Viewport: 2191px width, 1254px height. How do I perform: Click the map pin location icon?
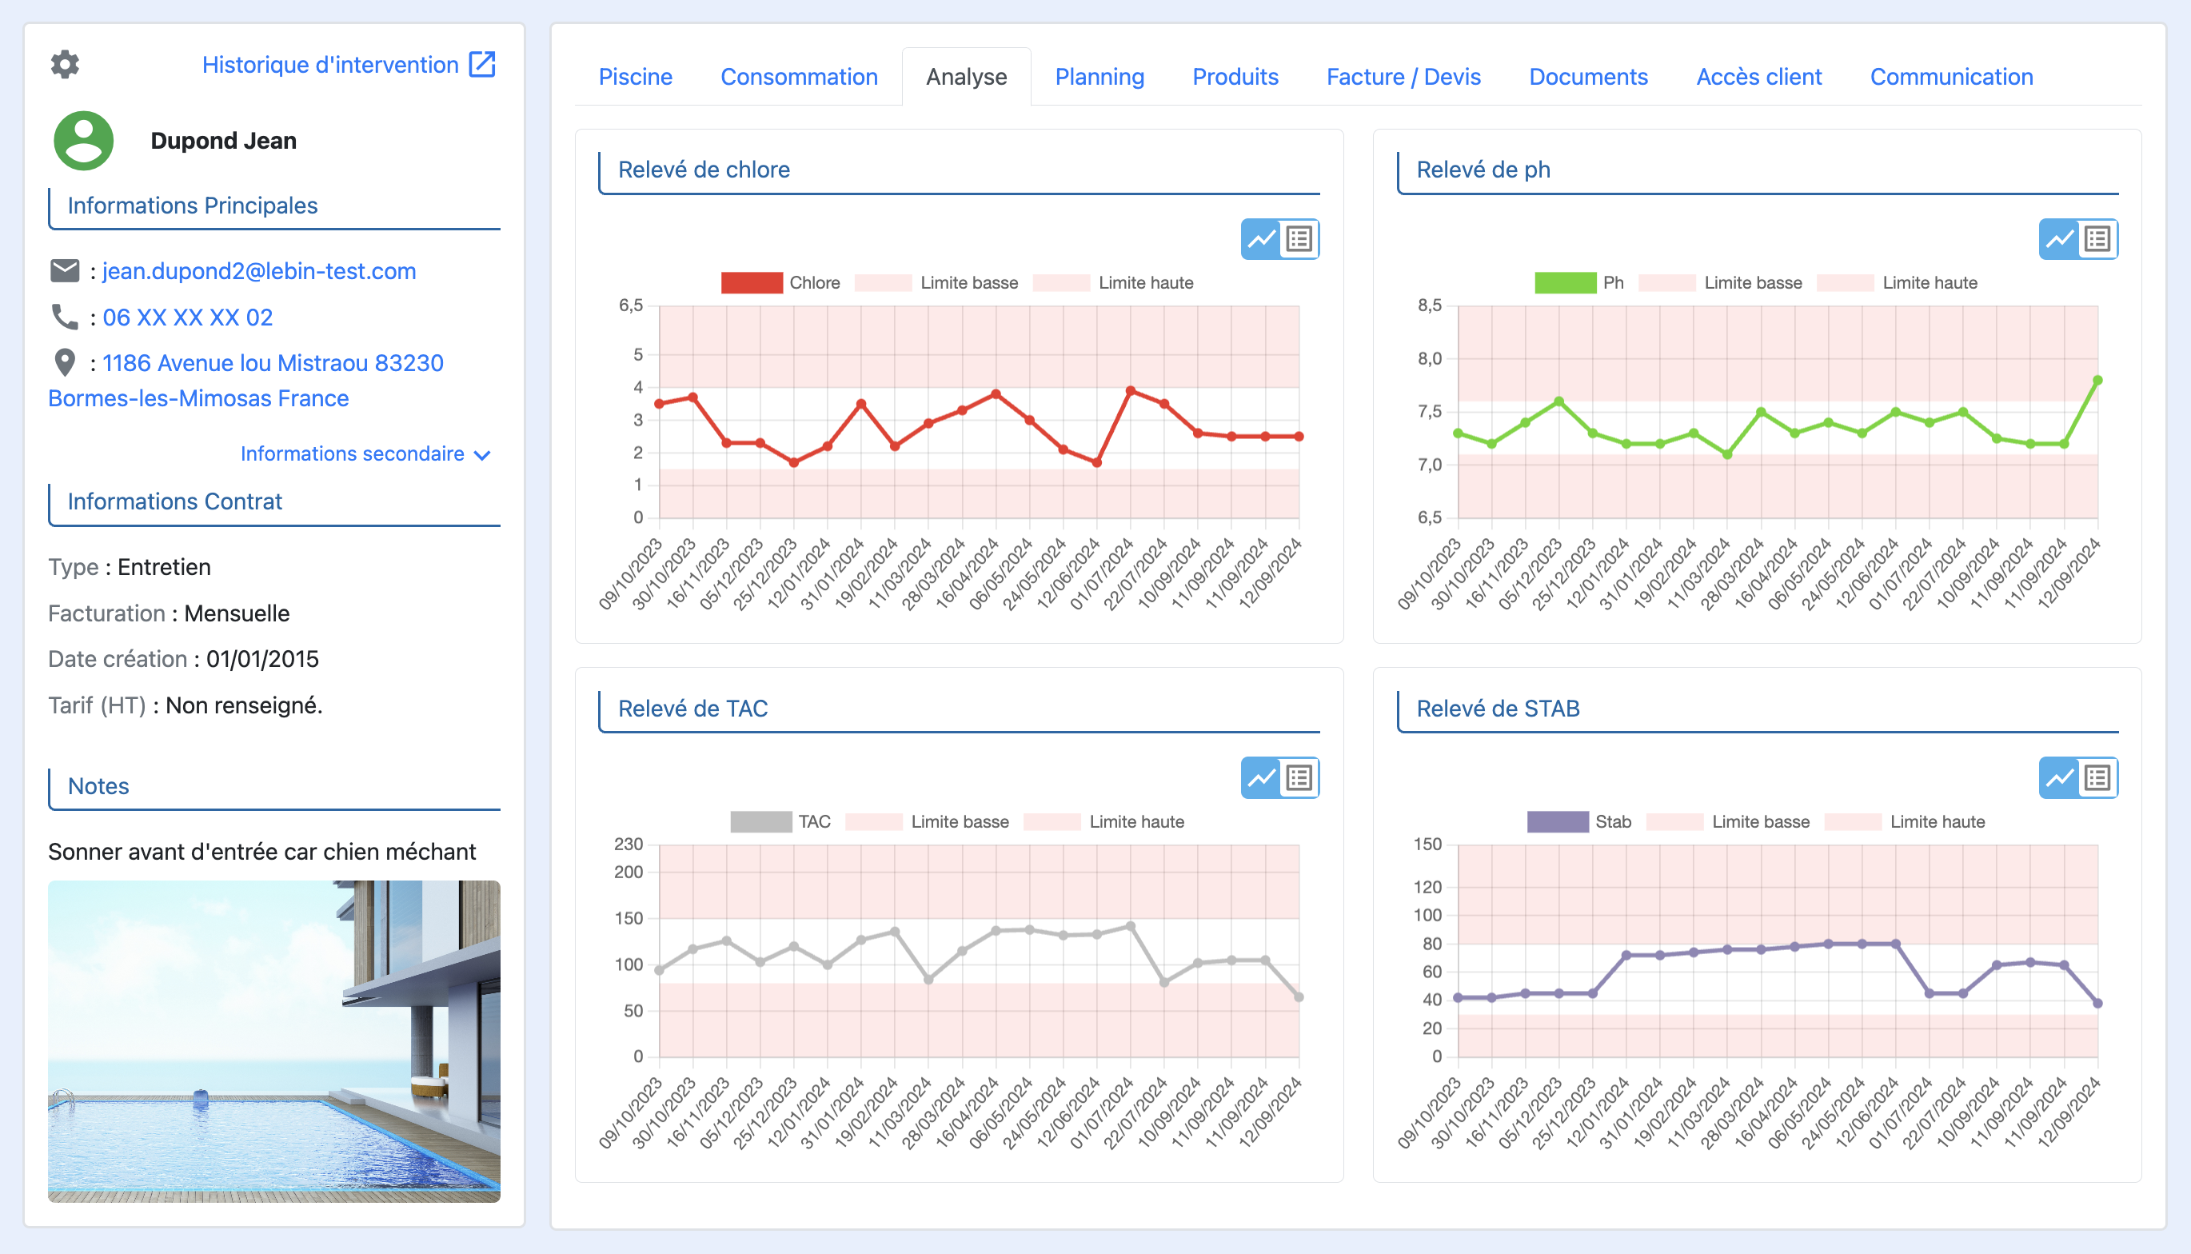65,362
